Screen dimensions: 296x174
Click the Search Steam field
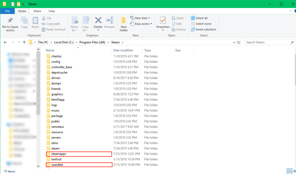(x=270, y=42)
